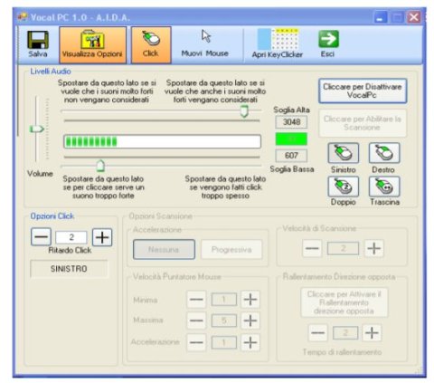Click the green Esci arrow icon
Viewport: 434px width, 383px height.
[x=328, y=39]
